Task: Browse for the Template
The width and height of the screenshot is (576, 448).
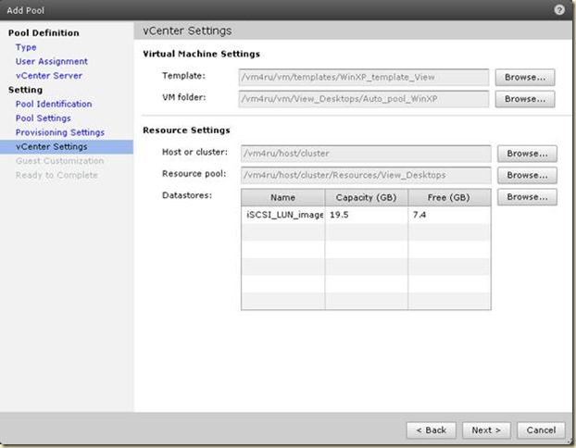Action: (524, 77)
